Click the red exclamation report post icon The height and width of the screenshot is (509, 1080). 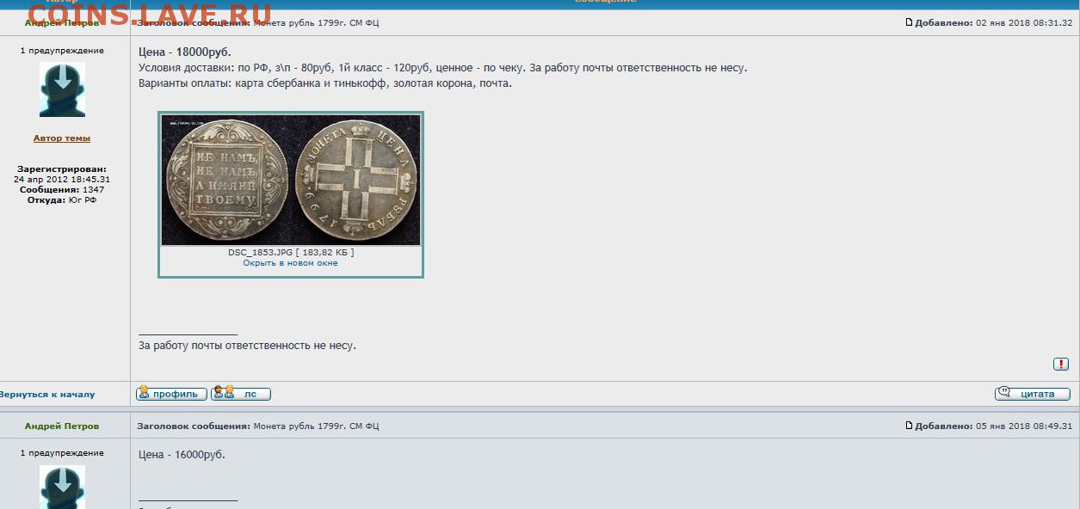(1061, 365)
